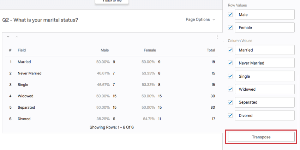The width and height of the screenshot is (300, 150).
Task: Click the Widowed label text field
Action: [265, 89]
